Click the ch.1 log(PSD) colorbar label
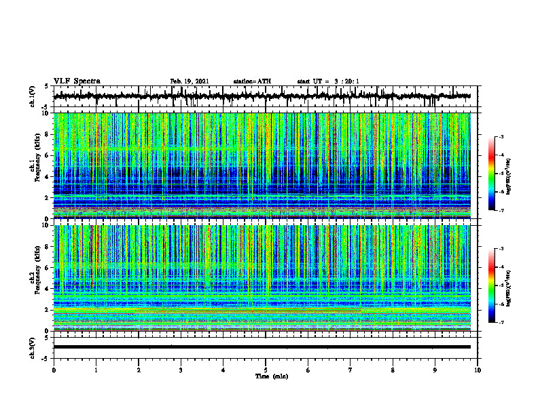 click(509, 177)
